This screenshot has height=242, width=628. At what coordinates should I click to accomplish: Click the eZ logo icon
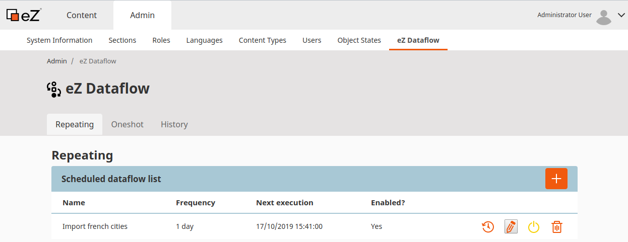(23, 15)
